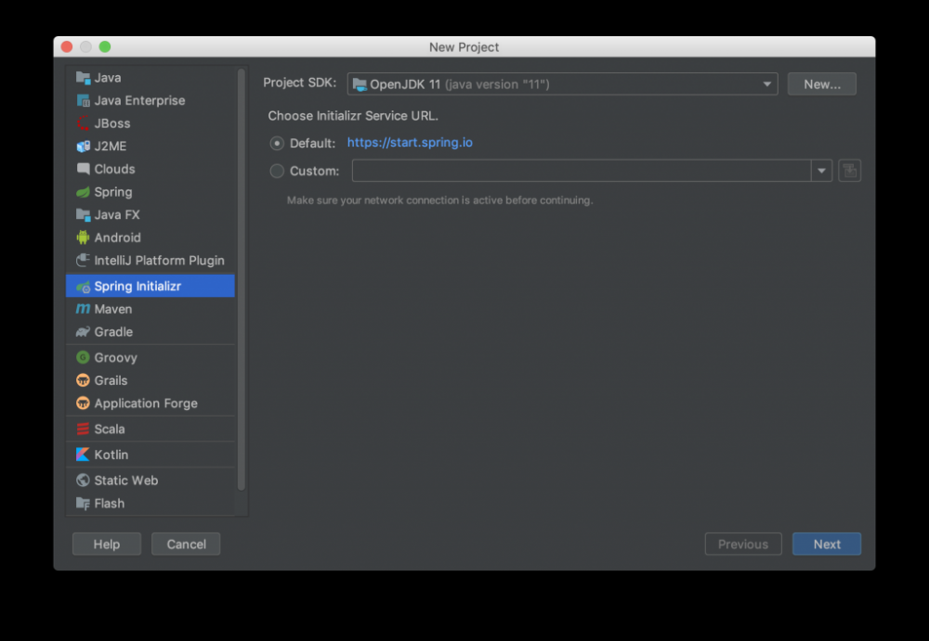Select the Android robot icon
Viewport: 929px width, 641px height.
(84, 237)
